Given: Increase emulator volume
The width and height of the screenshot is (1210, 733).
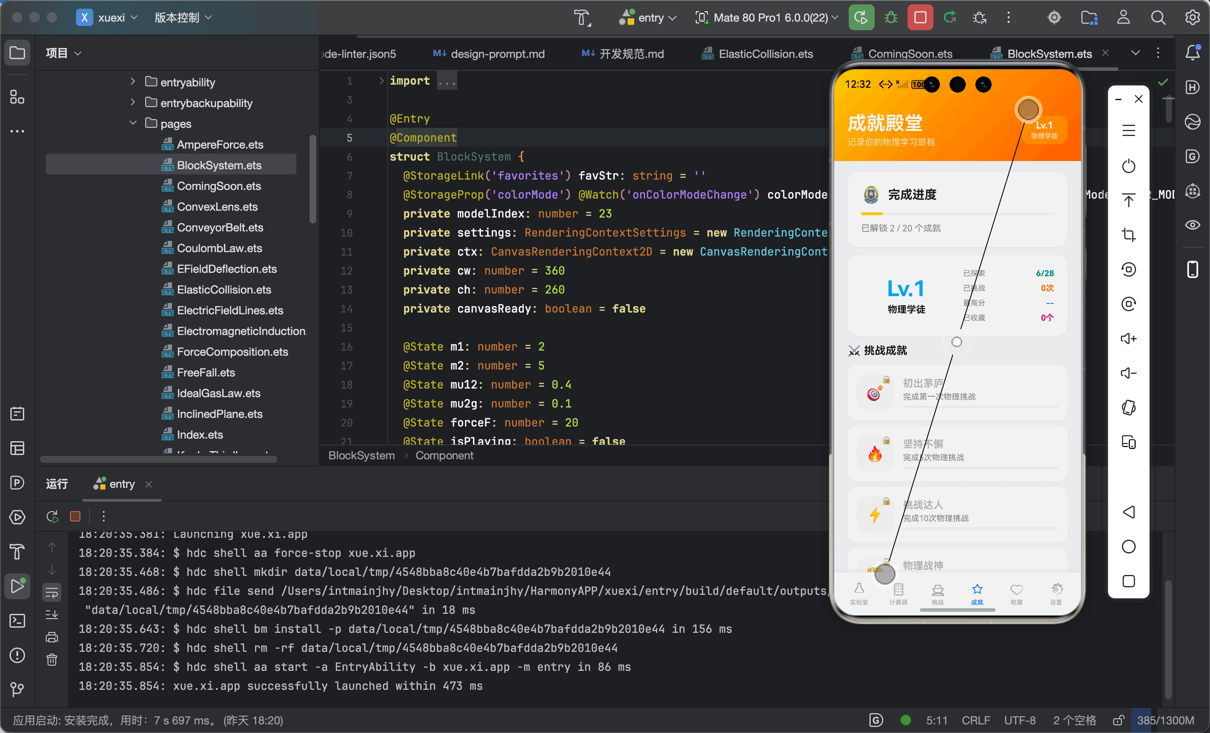Looking at the screenshot, I should [1128, 338].
